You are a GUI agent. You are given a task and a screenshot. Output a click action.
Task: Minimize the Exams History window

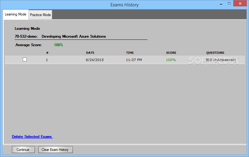[x=221, y=4]
